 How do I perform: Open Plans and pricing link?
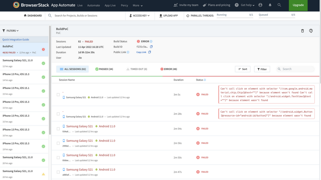[x=216, y=5]
